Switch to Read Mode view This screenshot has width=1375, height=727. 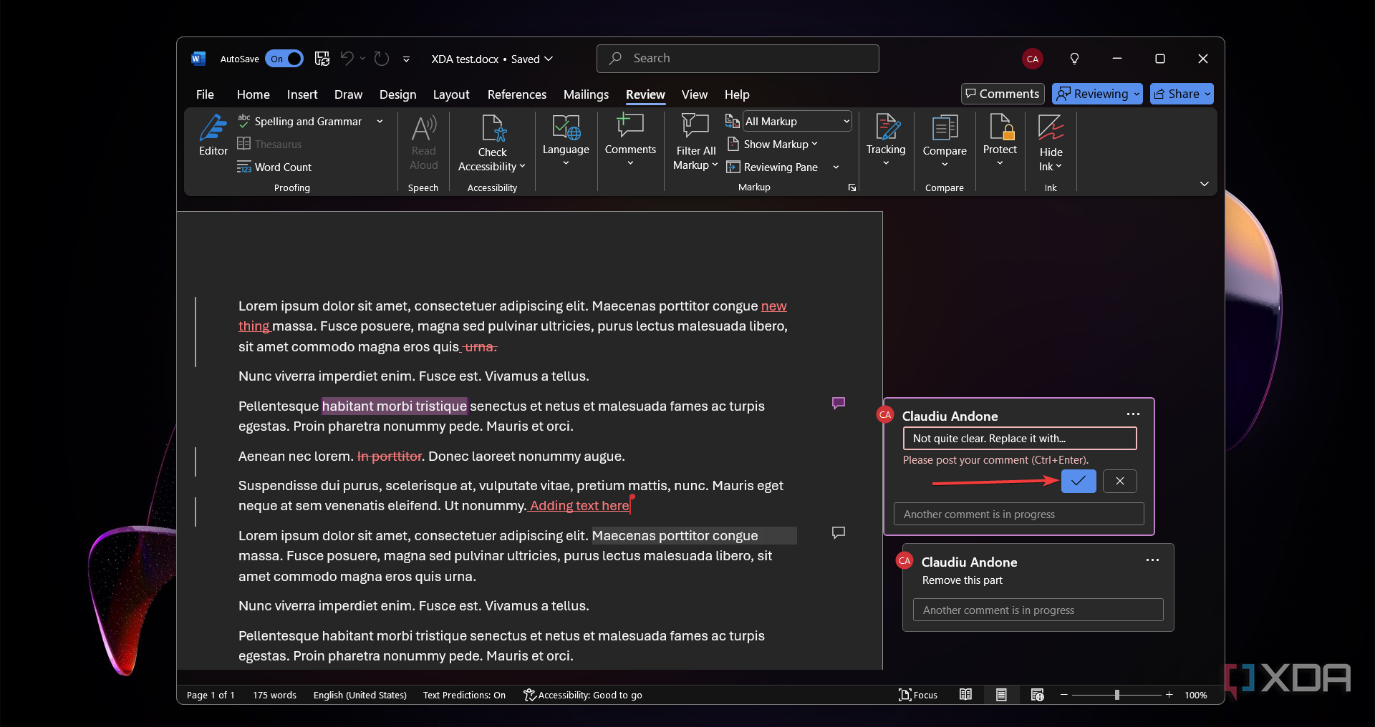pos(965,695)
